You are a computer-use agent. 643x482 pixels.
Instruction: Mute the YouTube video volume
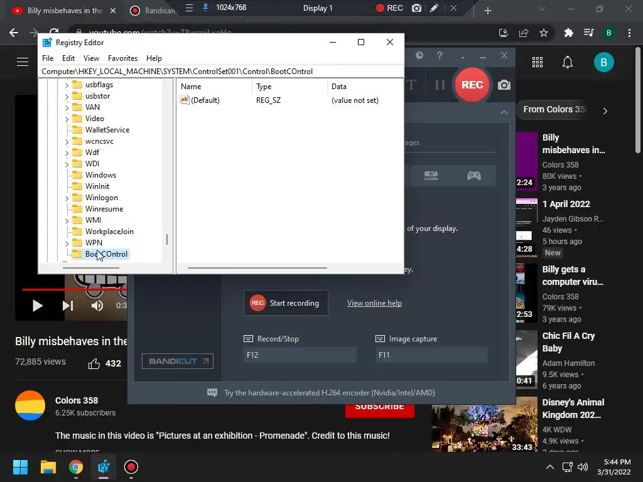[97, 306]
